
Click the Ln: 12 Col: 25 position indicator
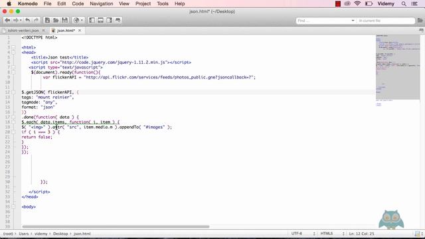coord(361,234)
